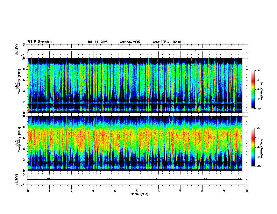Click the 'station=MOS' label

130,42
